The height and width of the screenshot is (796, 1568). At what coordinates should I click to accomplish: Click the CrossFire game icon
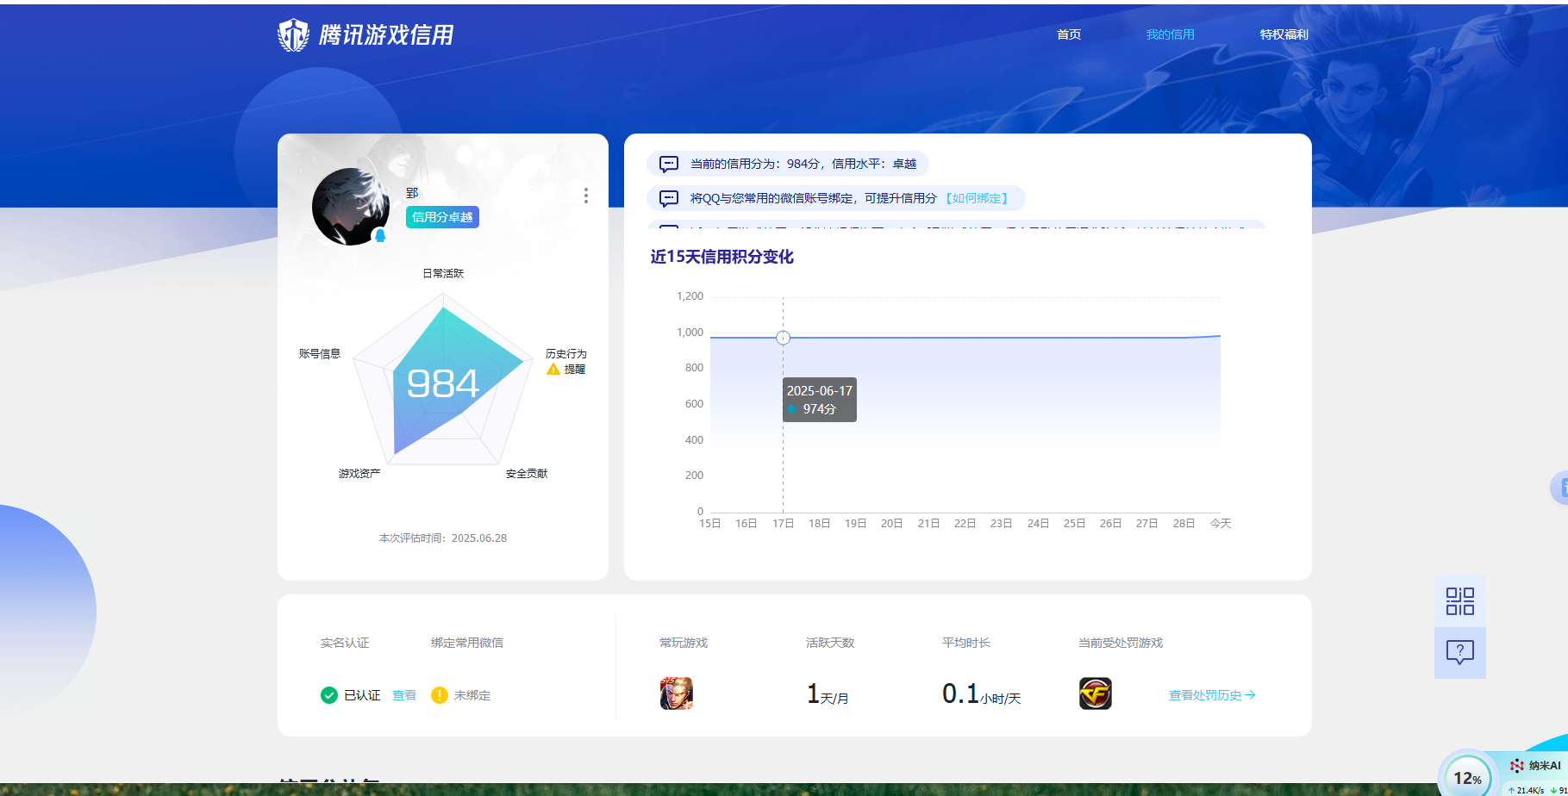point(1096,693)
